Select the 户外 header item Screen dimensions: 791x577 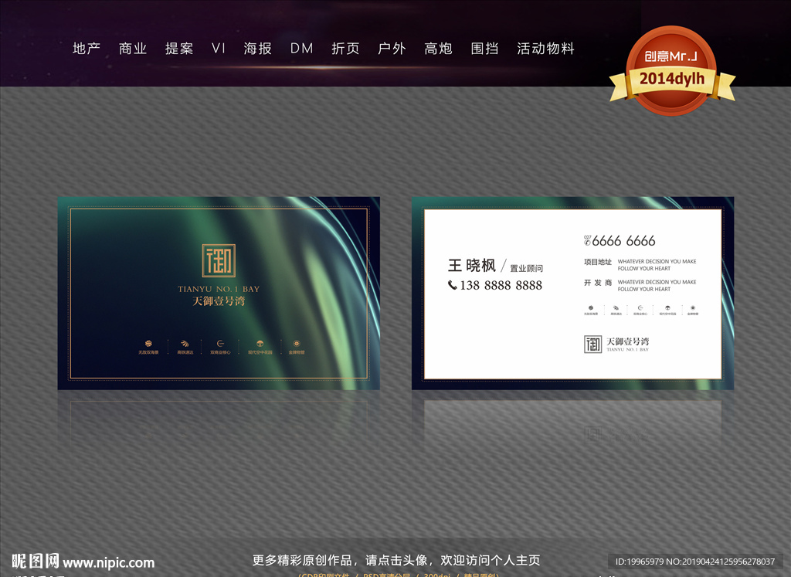tap(392, 49)
